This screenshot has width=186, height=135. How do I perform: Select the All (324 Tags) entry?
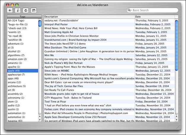click(23, 21)
